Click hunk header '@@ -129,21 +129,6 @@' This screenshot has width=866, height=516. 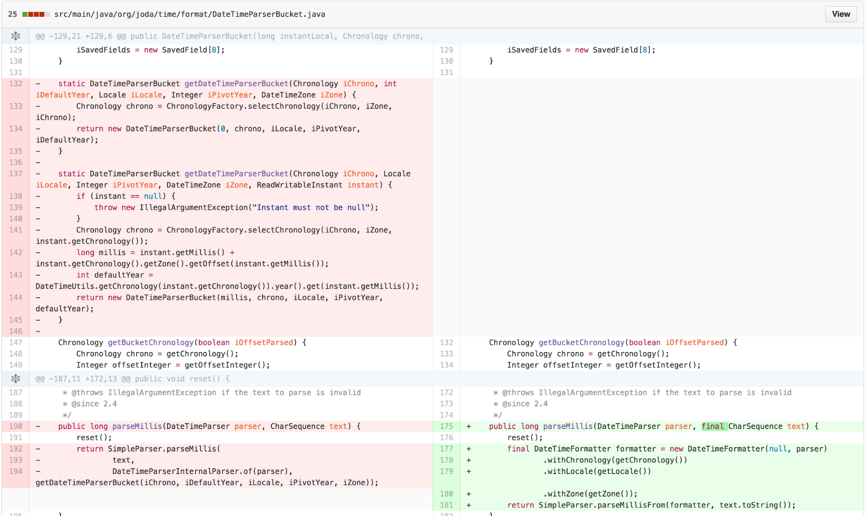[x=229, y=36]
